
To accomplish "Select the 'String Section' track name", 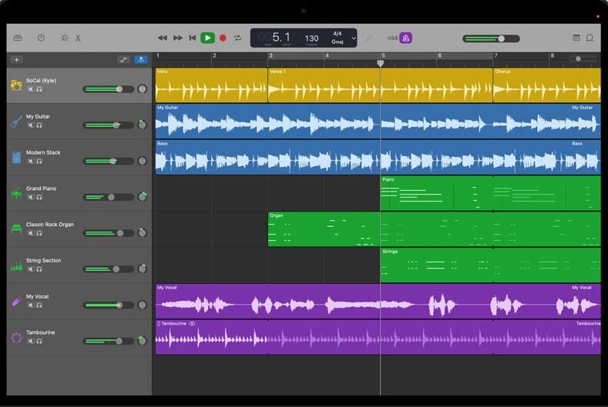I will [43, 261].
